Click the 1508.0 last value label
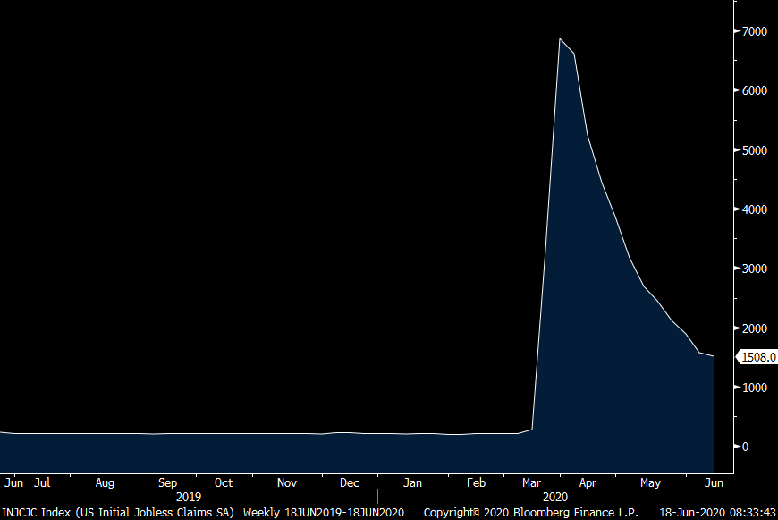This screenshot has height=520, width=778. [x=758, y=357]
